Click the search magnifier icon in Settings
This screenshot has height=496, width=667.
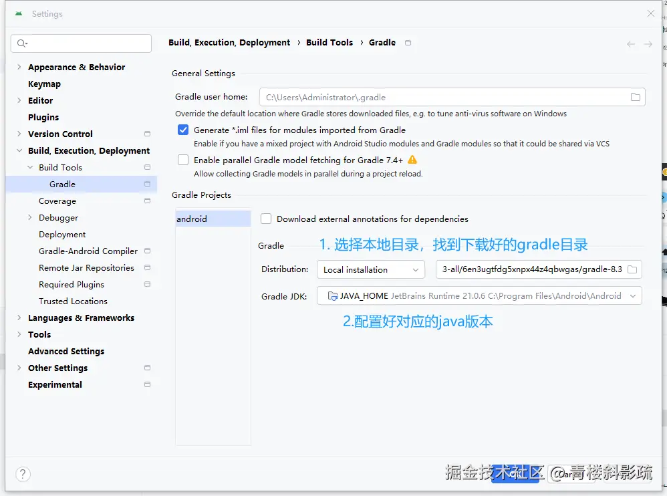(21, 43)
